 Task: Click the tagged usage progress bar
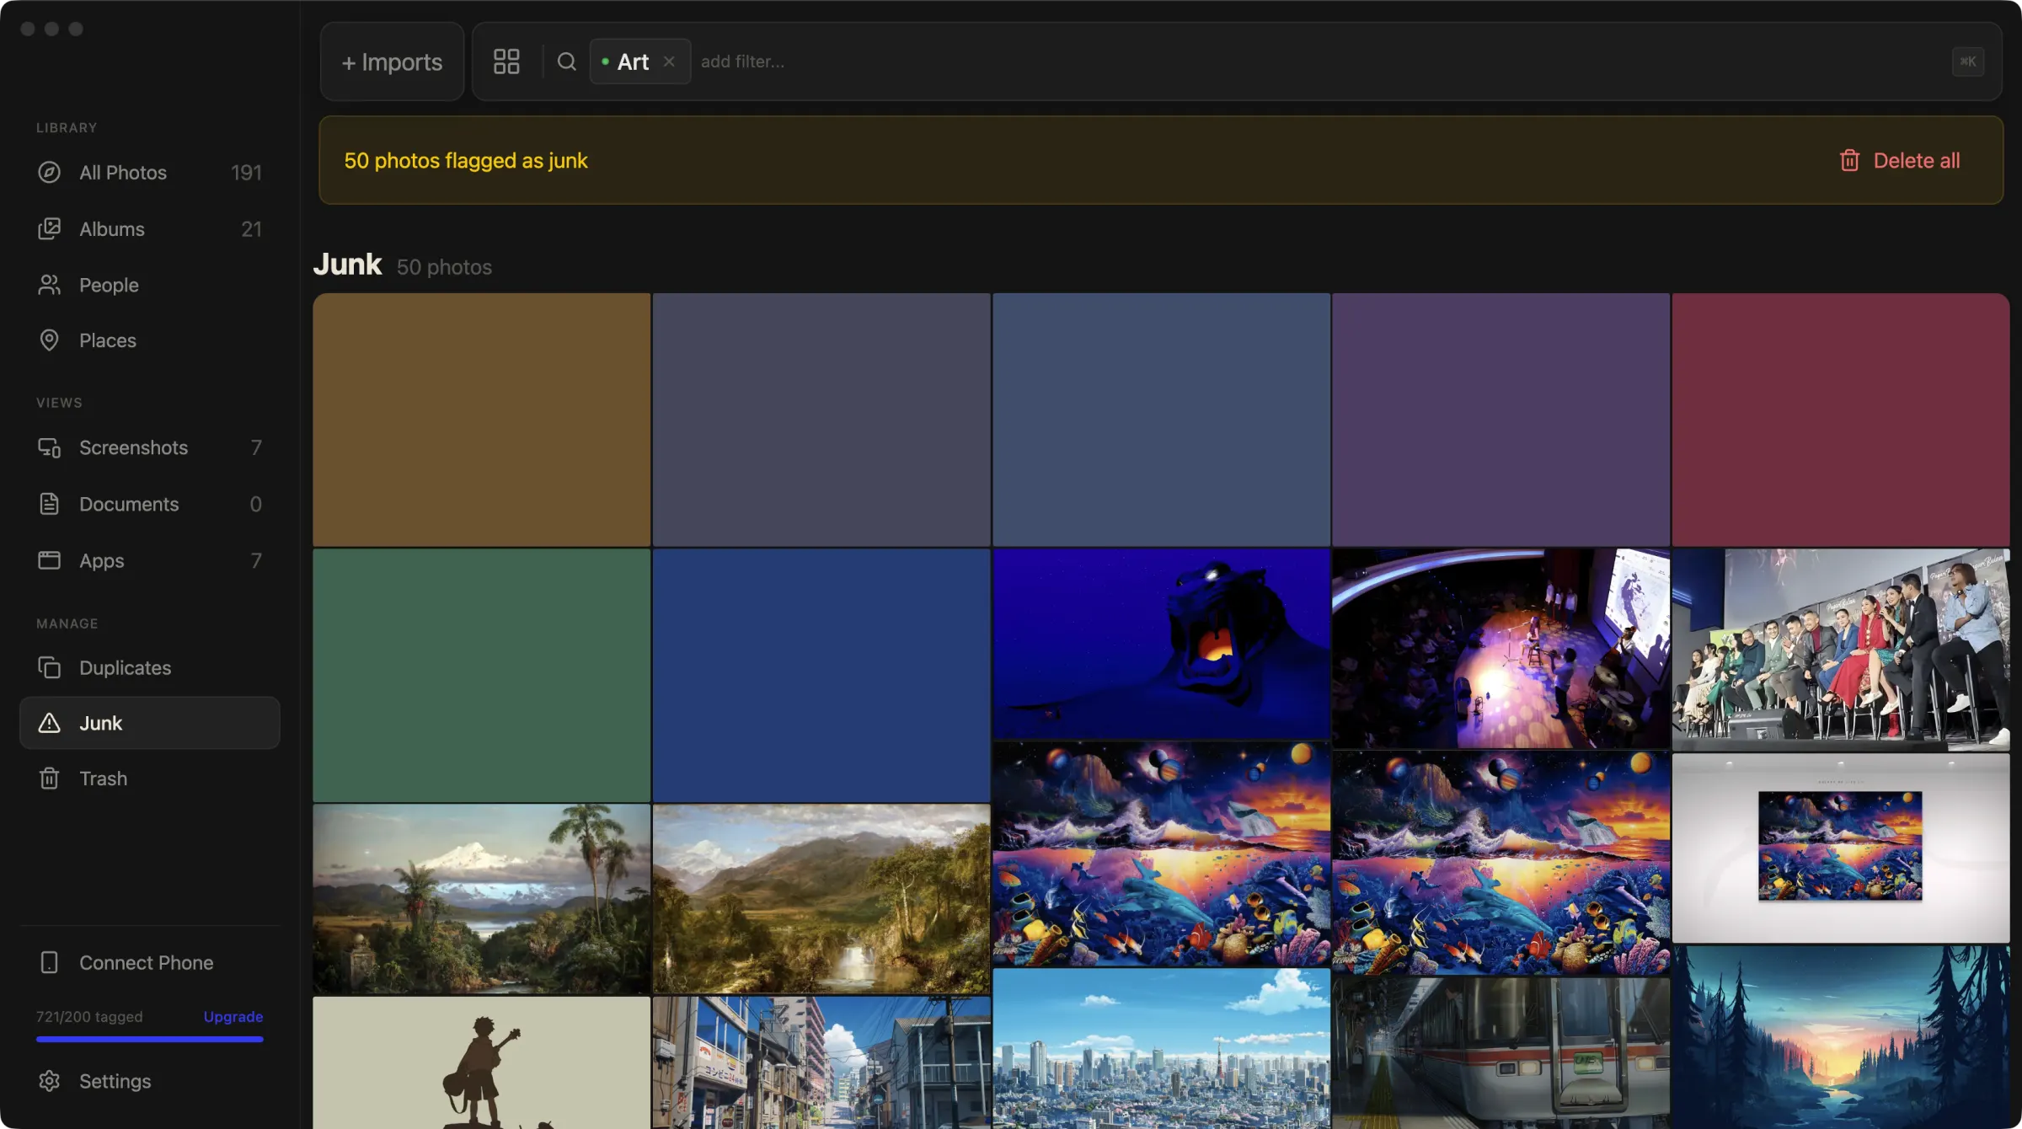coord(150,1040)
